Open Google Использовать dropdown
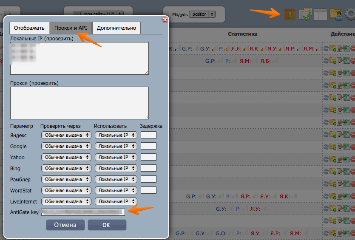The image size is (355, 240). click(x=116, y=147)
